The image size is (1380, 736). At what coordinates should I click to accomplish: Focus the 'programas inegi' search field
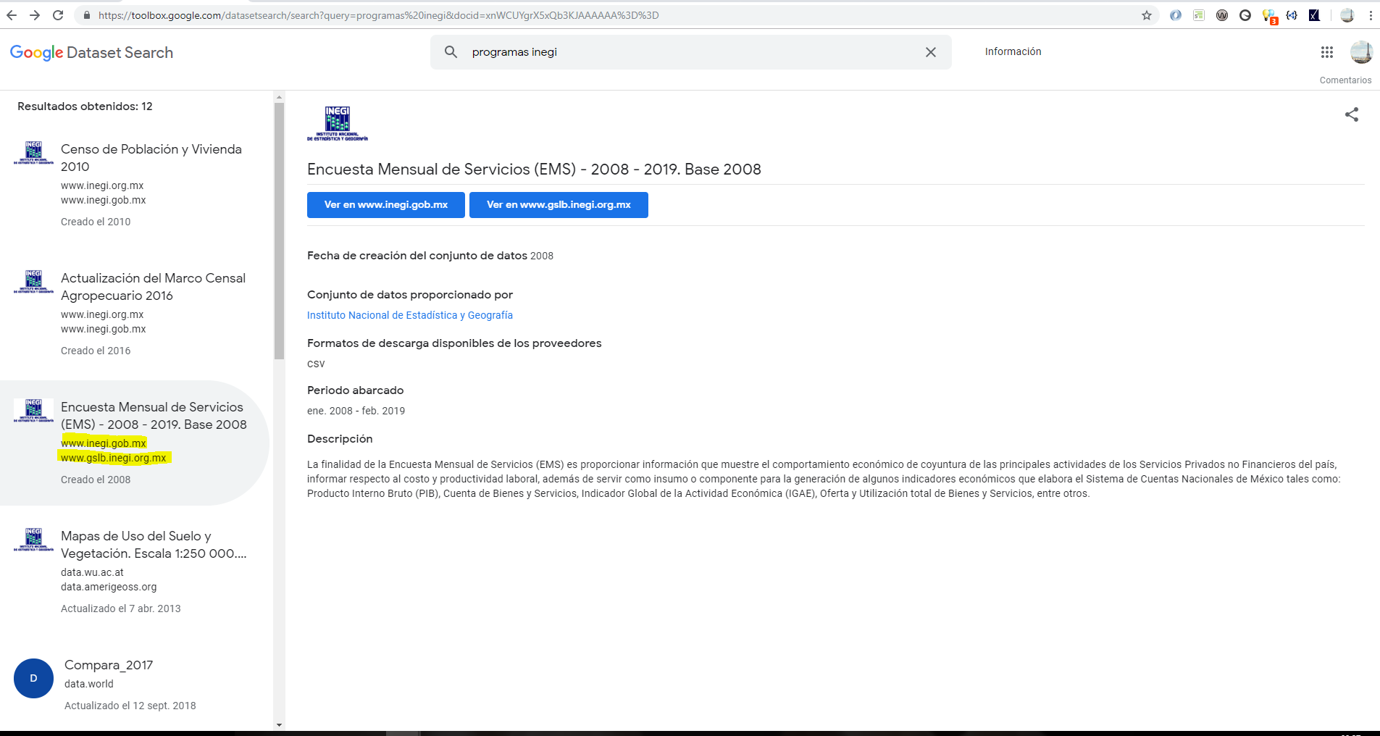pos(691,52)
